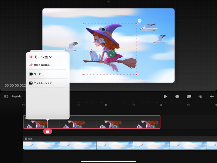Click the 描画 track label
Image resolution: width=217 pixels, height=163 pixels.
click(30, 139)
